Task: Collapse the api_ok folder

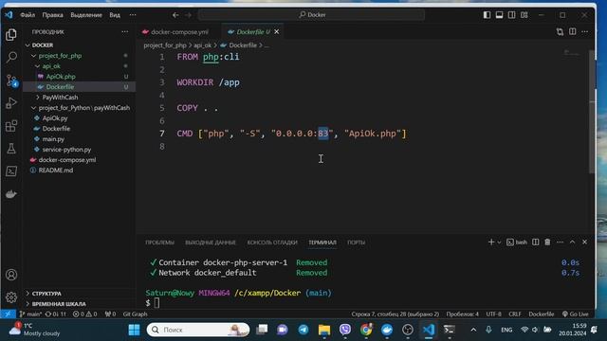Action: click(x=38, y=66)
